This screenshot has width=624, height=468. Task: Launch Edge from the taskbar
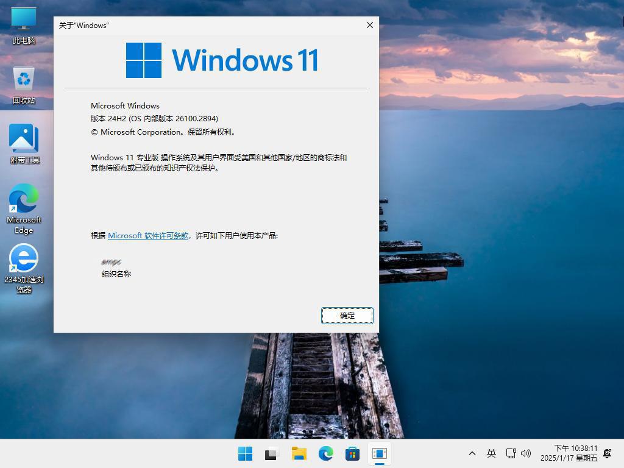pos(325,453)
